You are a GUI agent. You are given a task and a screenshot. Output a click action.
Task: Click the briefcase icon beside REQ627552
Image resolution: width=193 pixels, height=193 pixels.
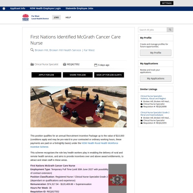(65, 64)
